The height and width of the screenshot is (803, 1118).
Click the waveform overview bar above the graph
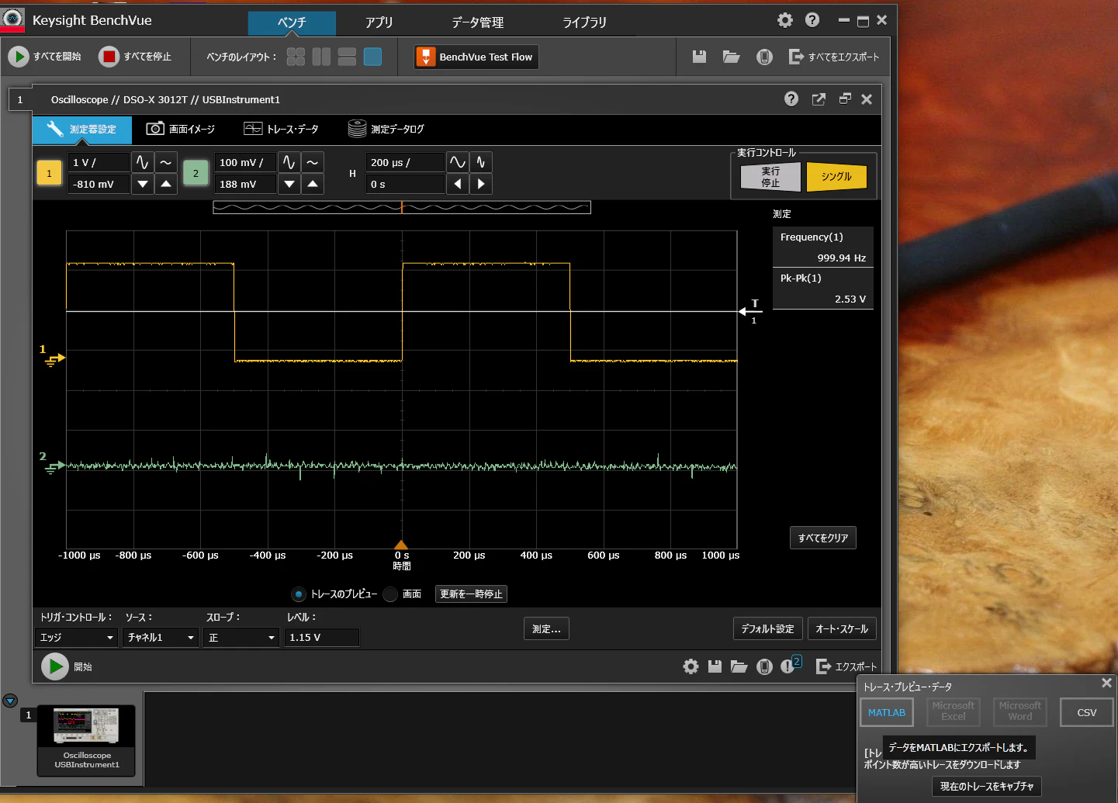402,207
